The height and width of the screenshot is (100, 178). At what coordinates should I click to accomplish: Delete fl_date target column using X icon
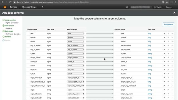(x=164, y=54)
